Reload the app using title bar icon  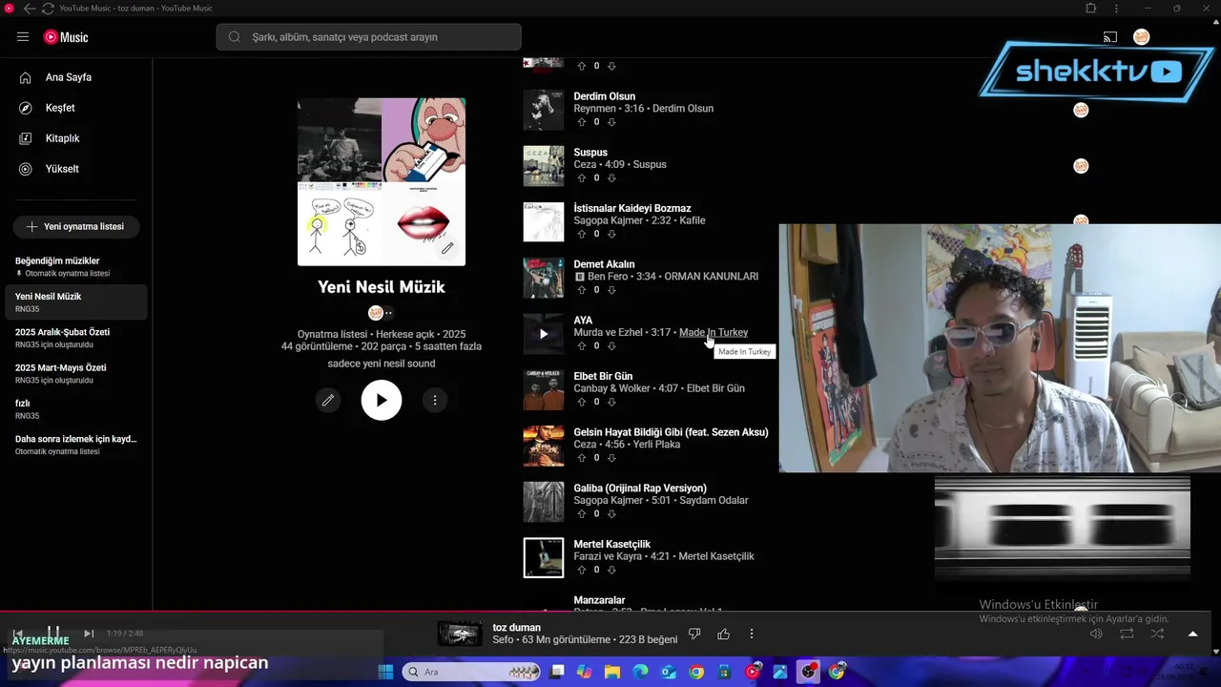48,9
